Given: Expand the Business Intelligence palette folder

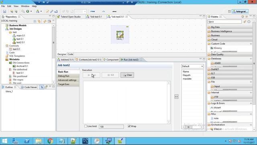Looking at the screenshot, I should pyautogui.click(x=230, y=31).
